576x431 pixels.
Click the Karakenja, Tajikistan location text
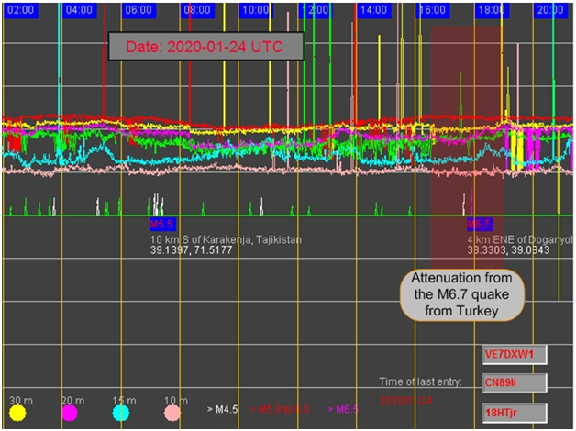pyautogui.click(x=226, y=238)
